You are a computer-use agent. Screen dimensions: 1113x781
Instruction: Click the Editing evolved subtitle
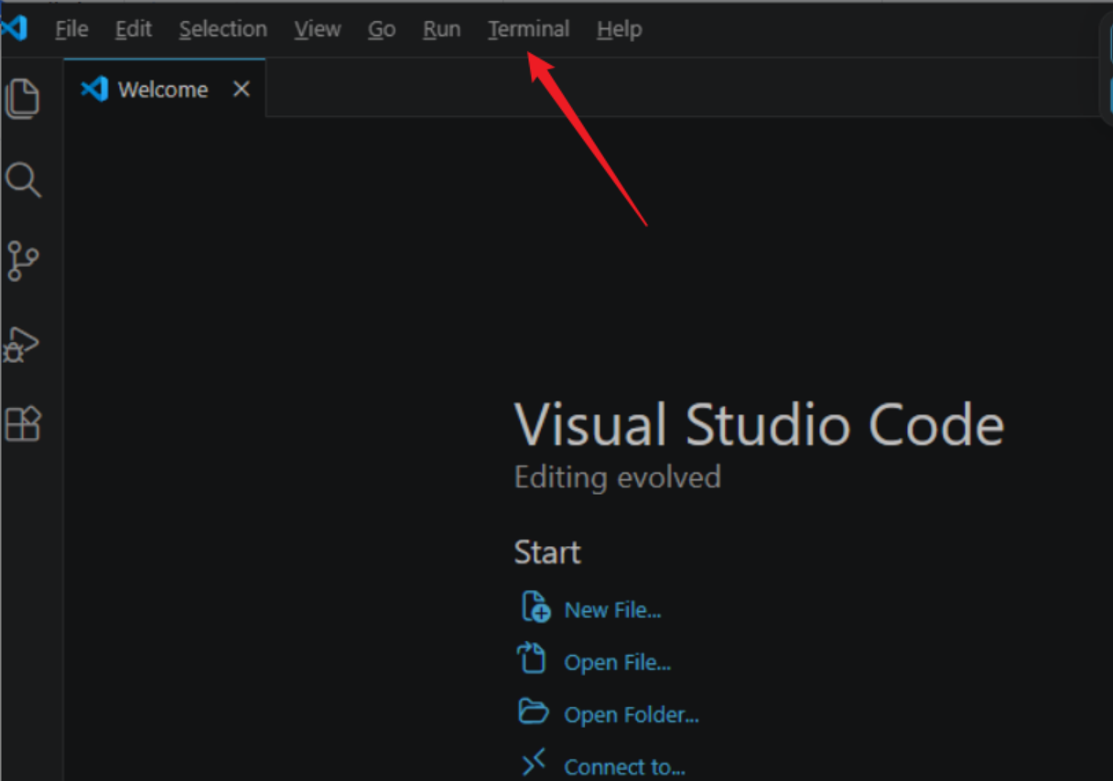click(x=618, y=477)
